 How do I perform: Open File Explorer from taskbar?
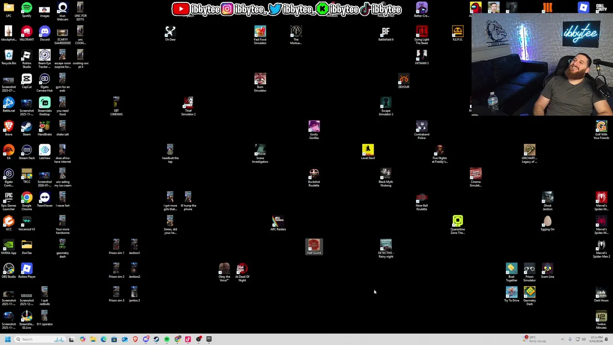point(93,339)
